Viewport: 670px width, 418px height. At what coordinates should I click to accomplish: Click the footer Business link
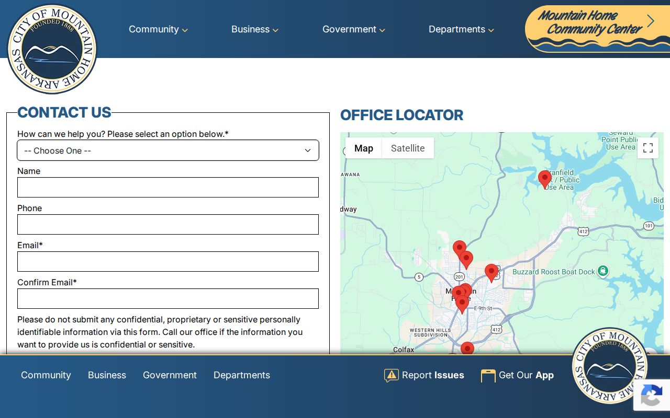[107, 375]
